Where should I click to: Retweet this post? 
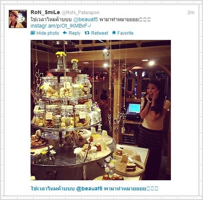[100, 33]
